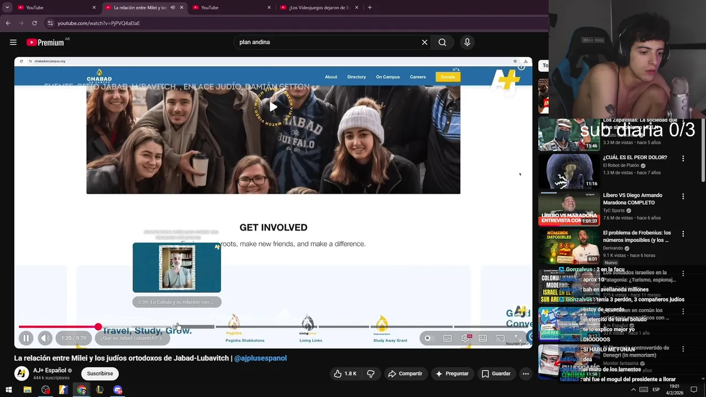Close the first YouTube tab
Screen dimensions: 706x397
94,8
